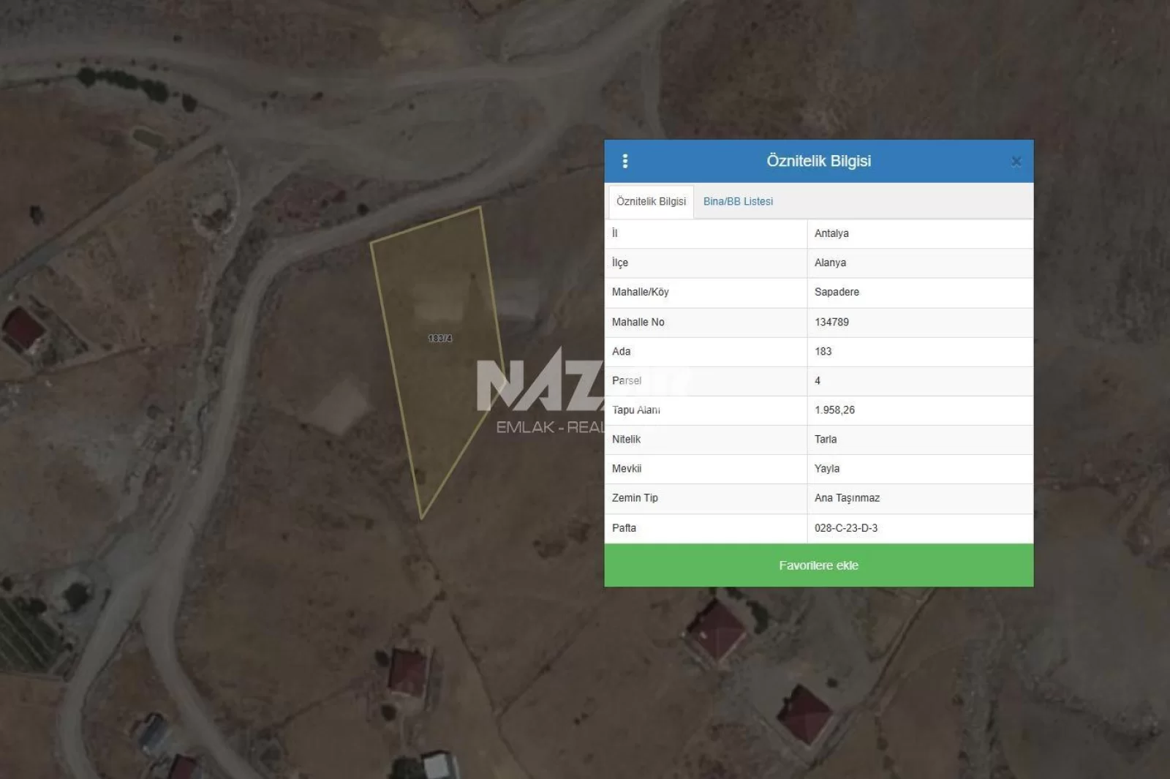Open the three-dot menu in Öznitelik Bilgisi header

624,161
